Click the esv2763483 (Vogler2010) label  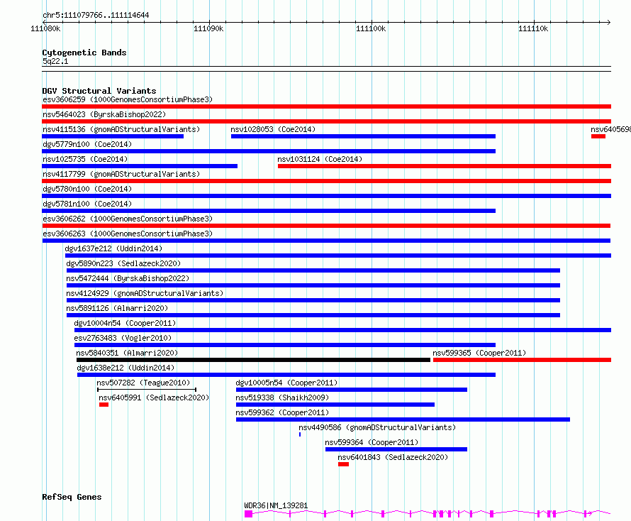(123, 338)
